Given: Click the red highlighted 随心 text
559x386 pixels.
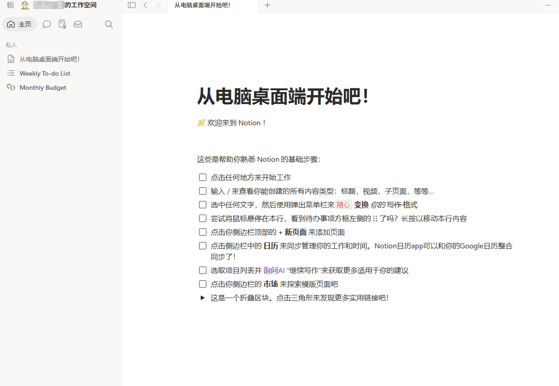Looking at the screenshot, I should (x=344, y=205).
